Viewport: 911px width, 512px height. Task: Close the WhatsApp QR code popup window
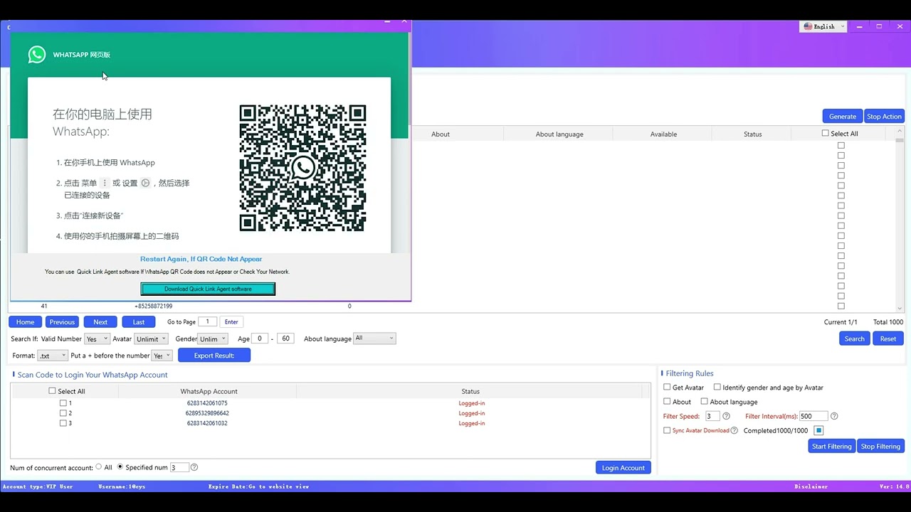pyautogui.click(x=404, y=21)
